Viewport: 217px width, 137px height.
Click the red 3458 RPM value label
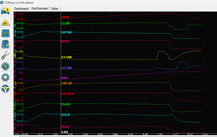[x=65, y=17]
